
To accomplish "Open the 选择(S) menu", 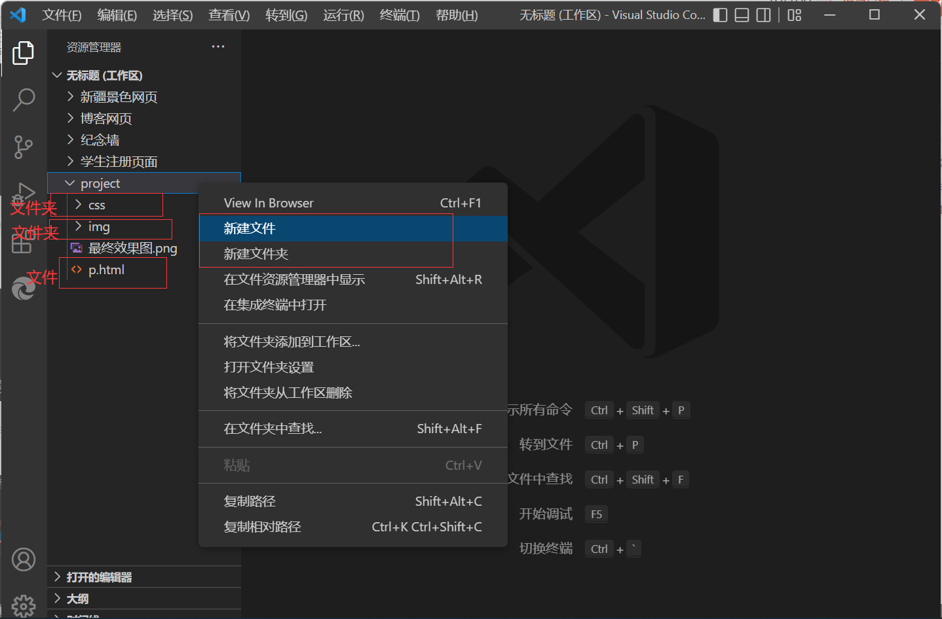I will (173, 15).
